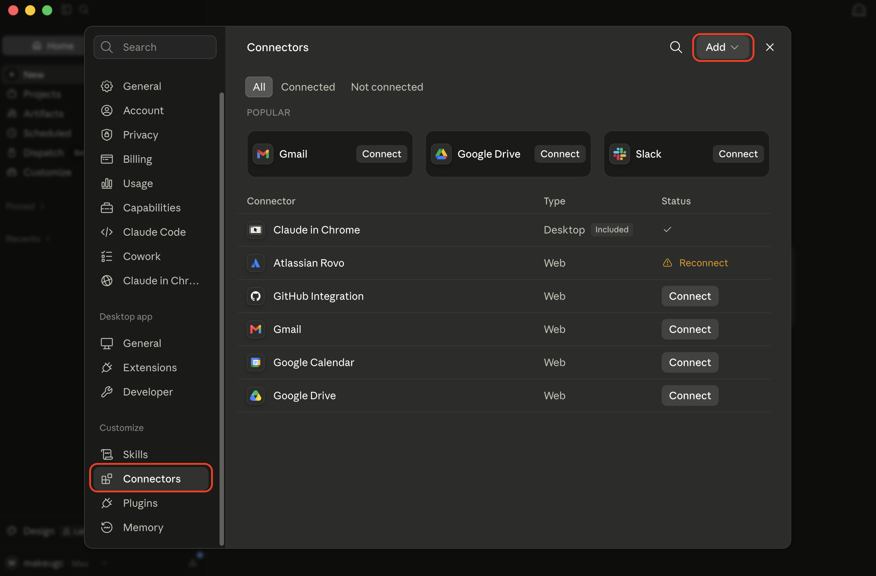Open the Cowork settings
Image resolution: width=876 pixels, height=576 pixels.
[151, 256]
